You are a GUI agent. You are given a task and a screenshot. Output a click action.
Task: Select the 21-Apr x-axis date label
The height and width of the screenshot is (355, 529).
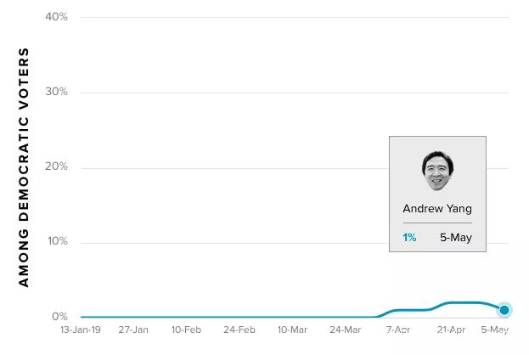451,330
